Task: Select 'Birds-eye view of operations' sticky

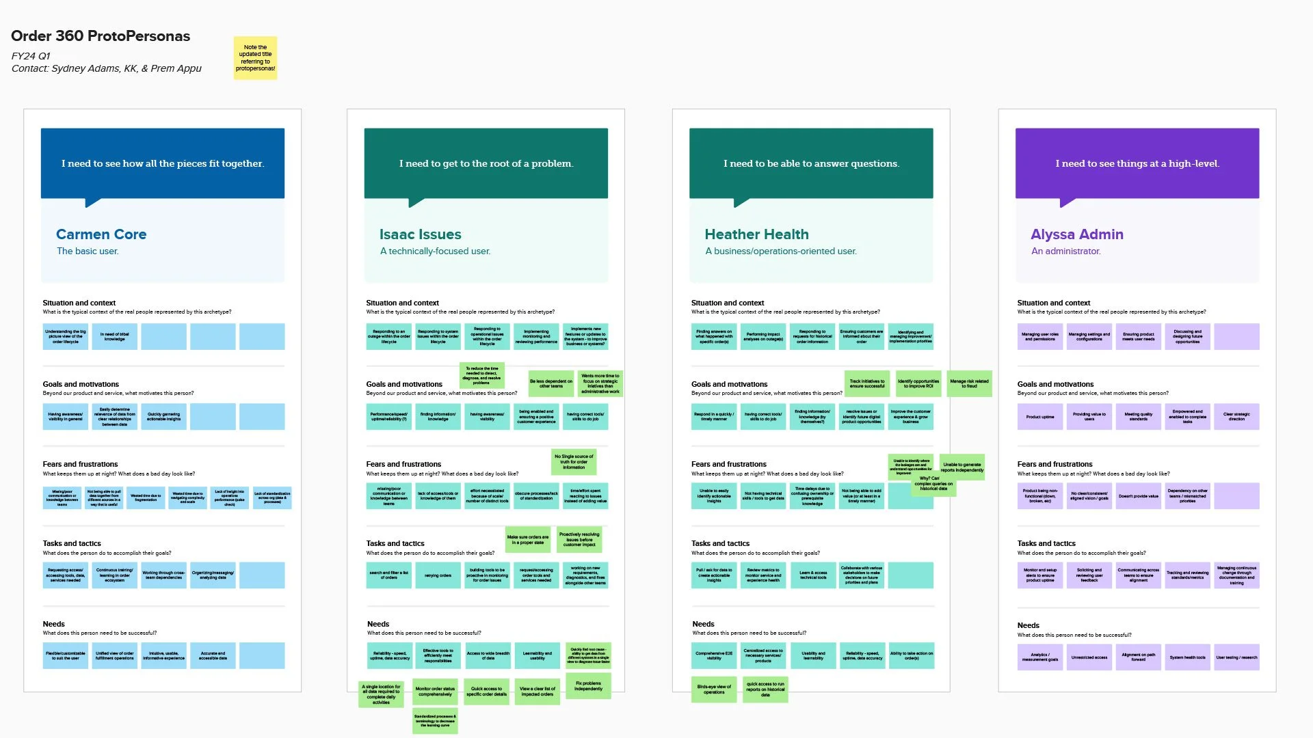Action: (714, 689)
